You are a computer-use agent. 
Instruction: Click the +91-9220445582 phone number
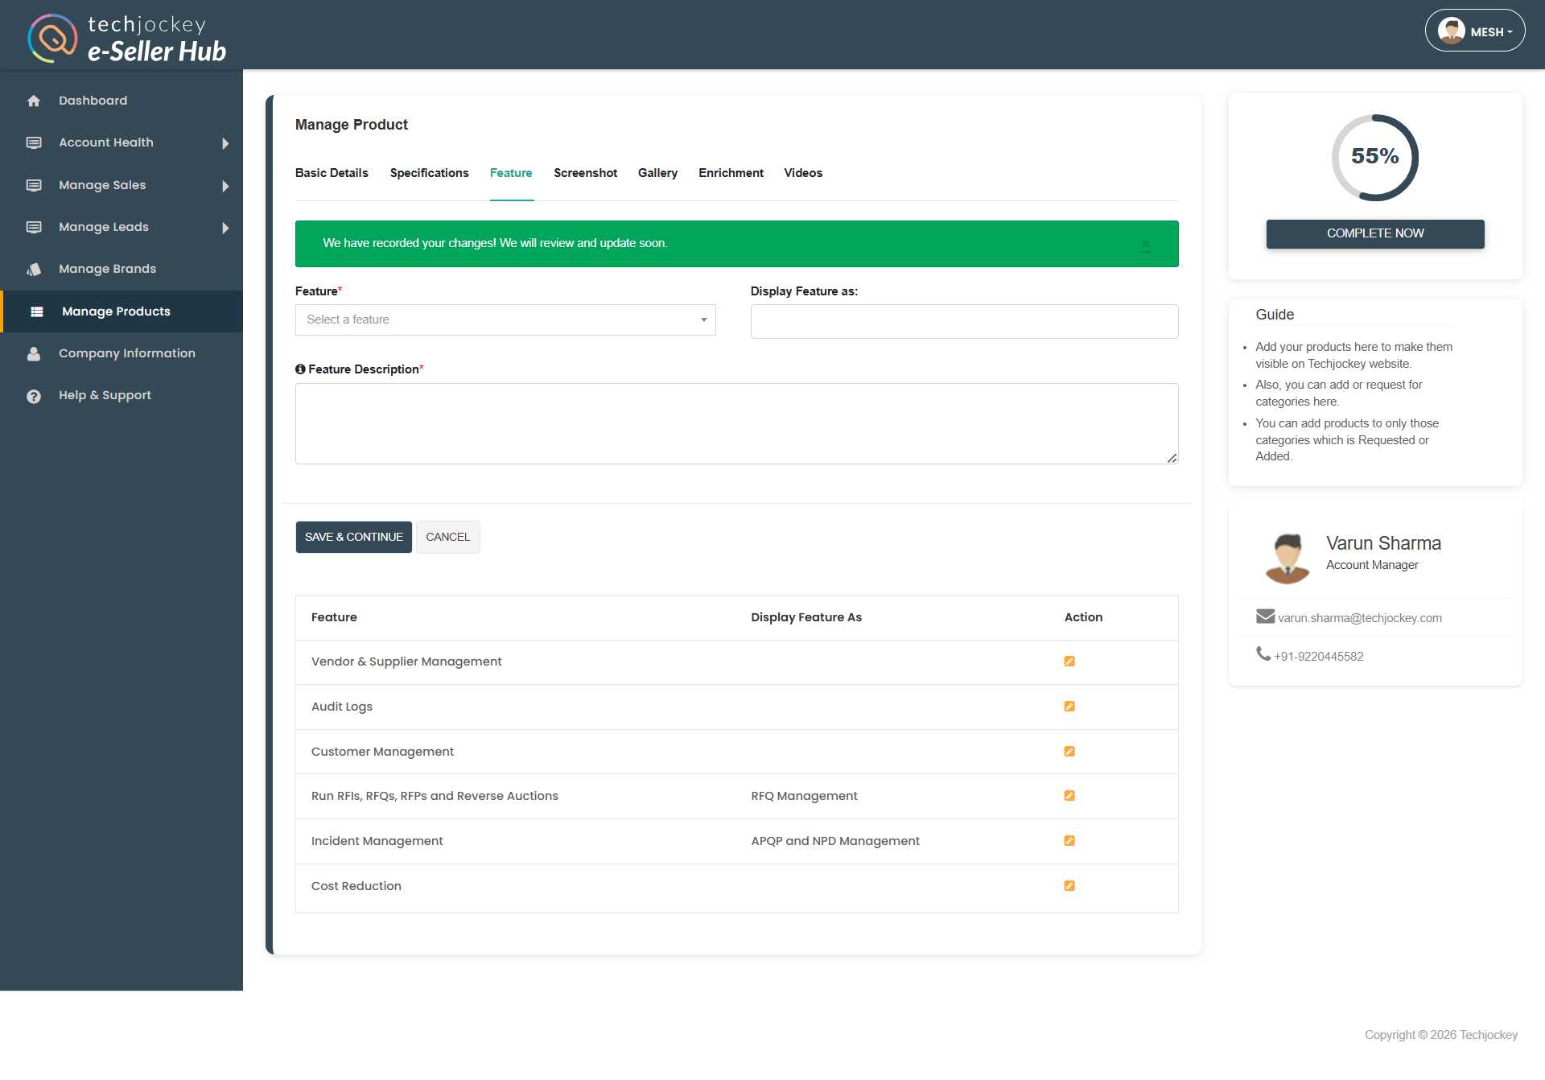[1319, 657]
